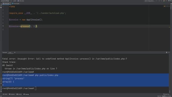Click the Favorites tool window stripe on left
The width and height of the screenshot is (172, 97).
point(1,89)
